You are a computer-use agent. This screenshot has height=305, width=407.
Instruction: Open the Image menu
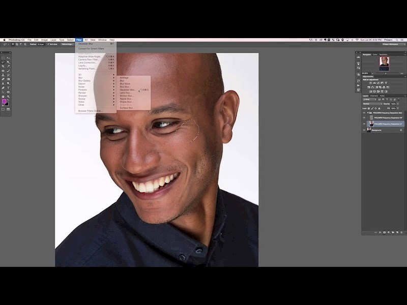tap(44, 40)
